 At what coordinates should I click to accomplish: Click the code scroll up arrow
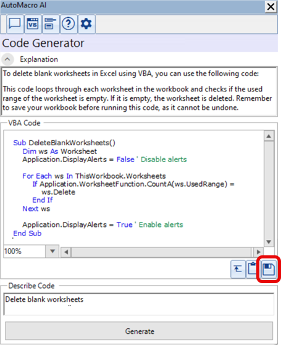pyautogui.click(x=269, y=136)
